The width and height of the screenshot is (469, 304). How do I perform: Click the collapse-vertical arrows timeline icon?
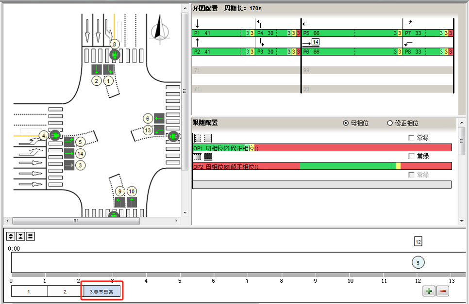pyautogui.click(x=20, y=236)
